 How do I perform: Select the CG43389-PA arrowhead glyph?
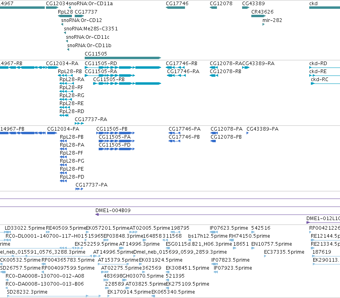tap(248, 133)
